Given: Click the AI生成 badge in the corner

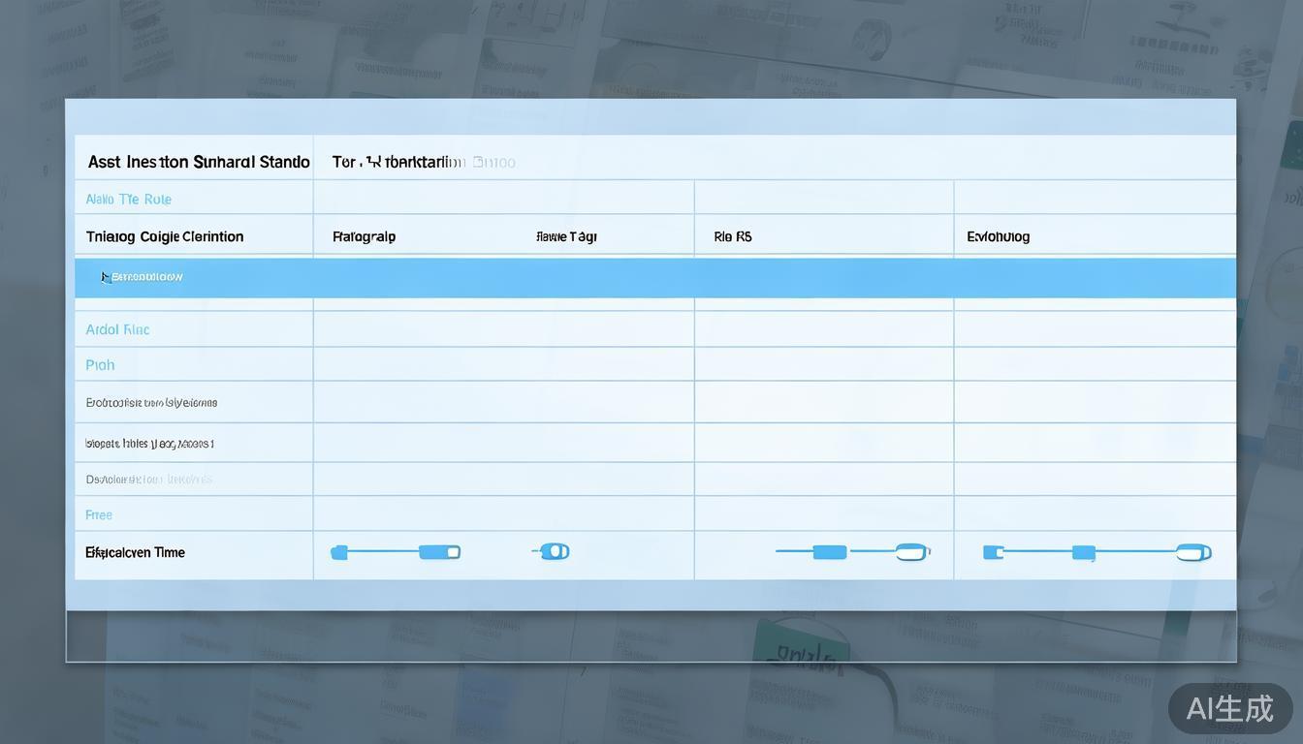Looking at the screenshot, I should (x=1229, y=708).
